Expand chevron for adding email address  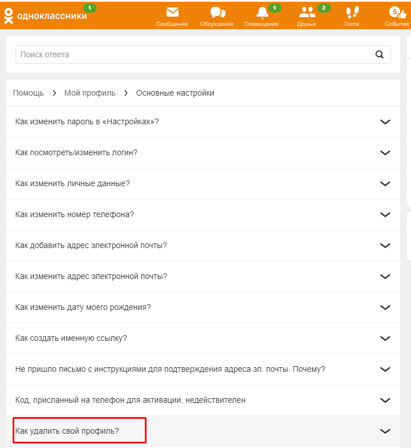coord(385,246)
